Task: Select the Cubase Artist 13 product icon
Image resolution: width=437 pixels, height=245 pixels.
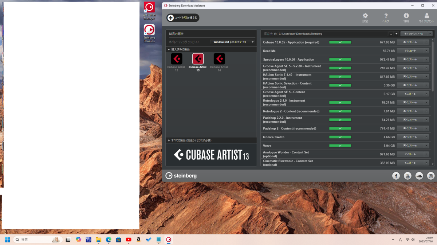Action: click(198, 59)
